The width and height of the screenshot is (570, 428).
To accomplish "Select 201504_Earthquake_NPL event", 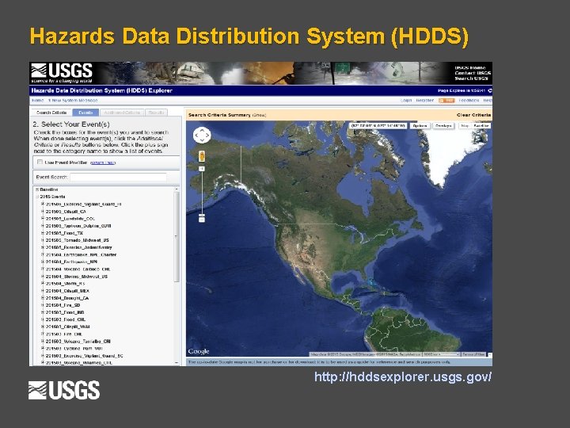I will click(x=71, y=262).
